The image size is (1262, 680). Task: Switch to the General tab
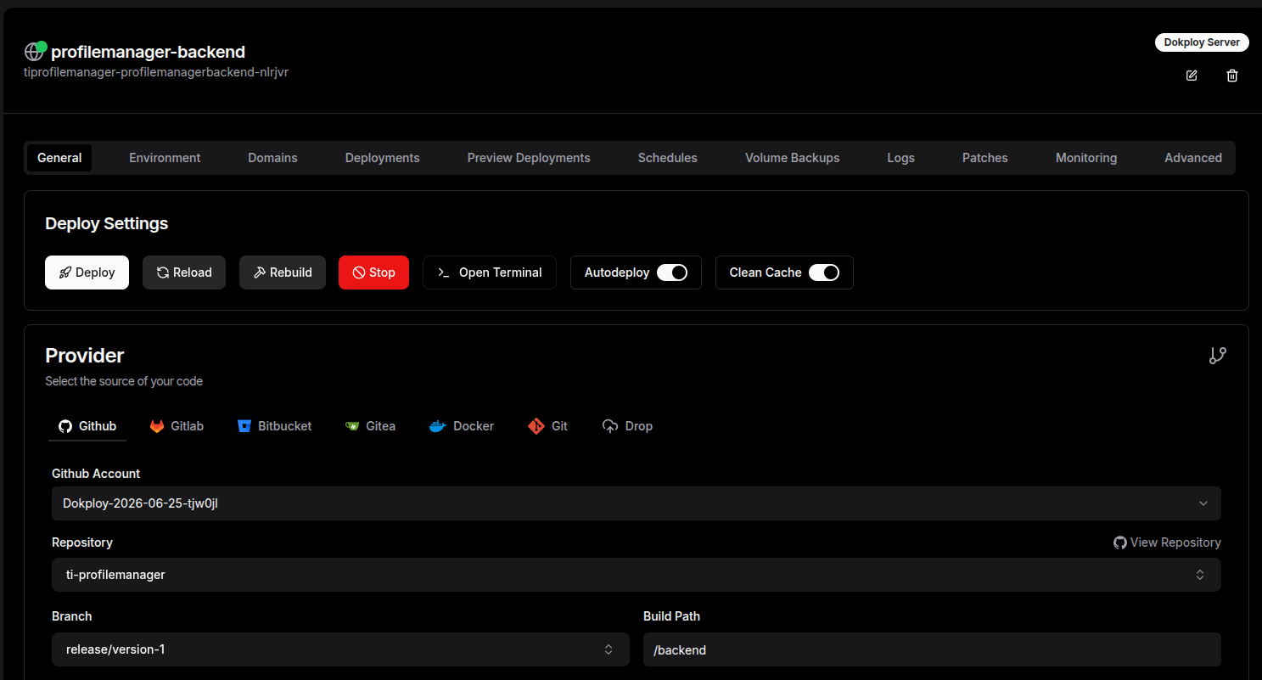pyautogui.click(x=59, y=158)
